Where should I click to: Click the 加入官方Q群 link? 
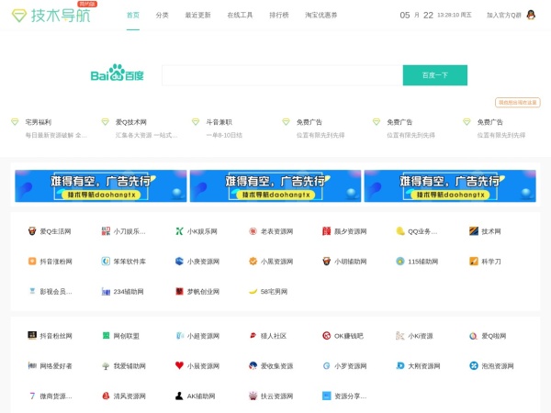point(503,15)
